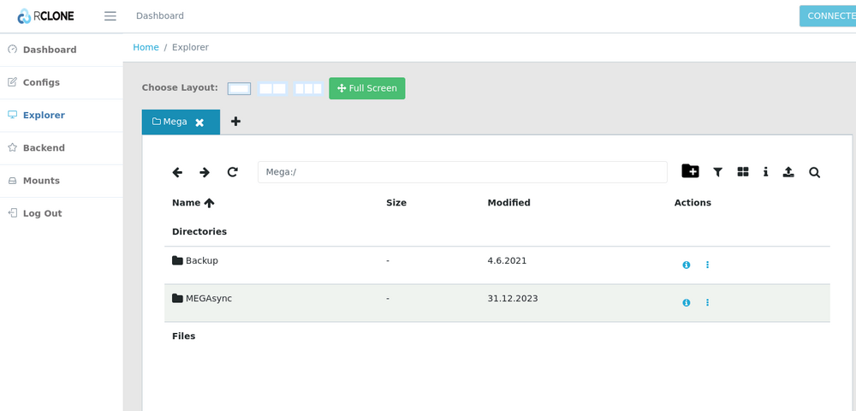
Task: Click the Mega:/ path input field
Action: tap(462, 172)
